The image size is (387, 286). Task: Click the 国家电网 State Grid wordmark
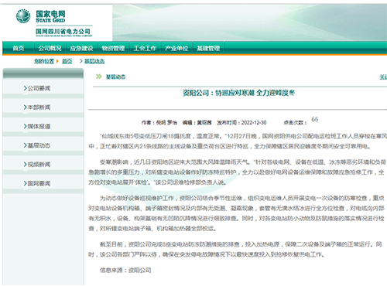tap(50, 16)
